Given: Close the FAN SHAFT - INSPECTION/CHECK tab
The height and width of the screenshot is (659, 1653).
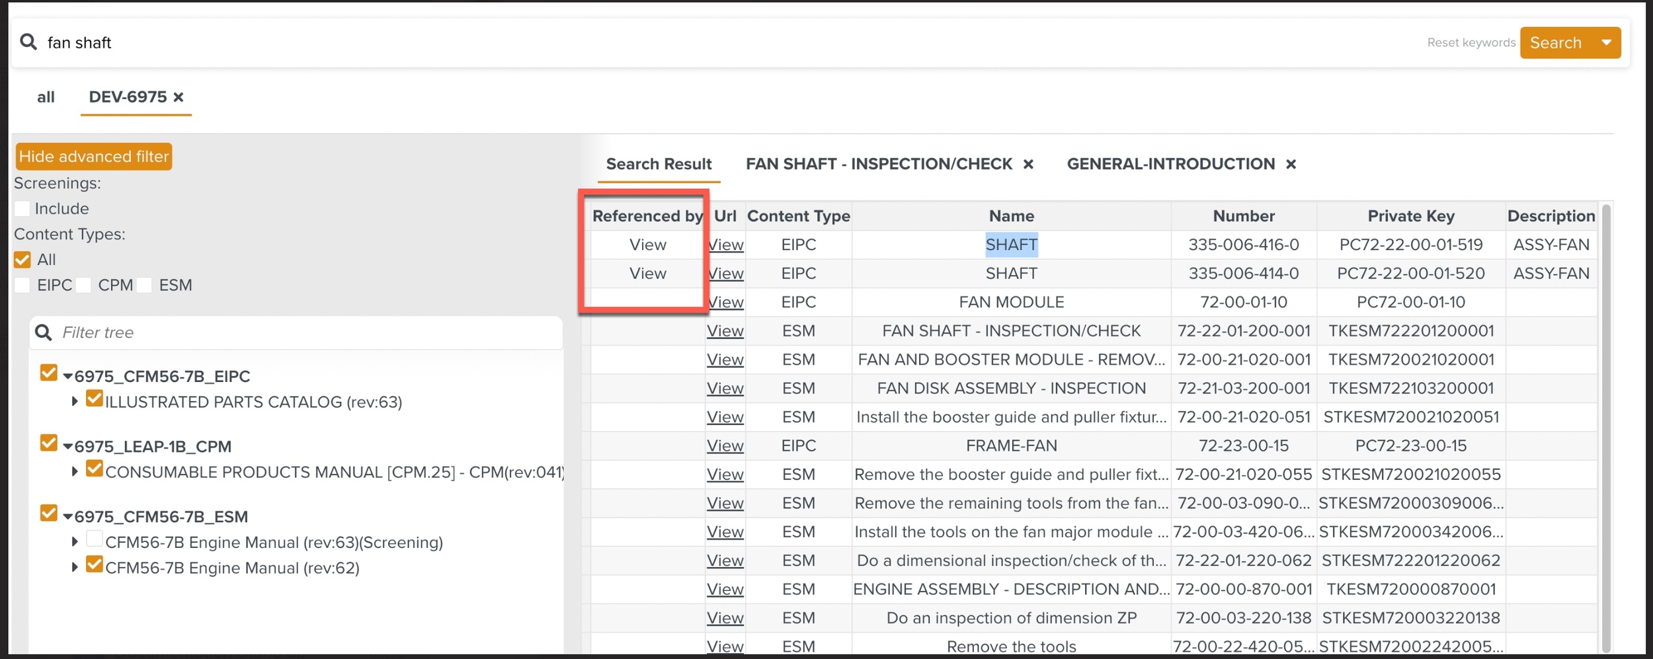Looking at the screenshot, I should [x=1028, y=164].
